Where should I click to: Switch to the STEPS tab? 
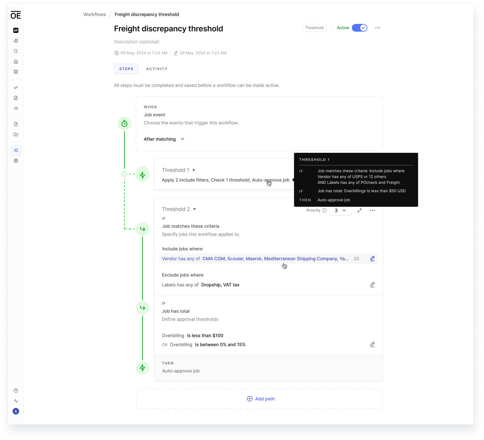[x=126, y=69]
